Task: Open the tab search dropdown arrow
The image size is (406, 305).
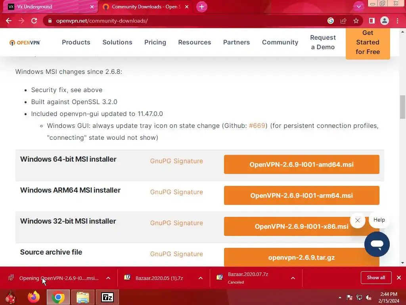Action: (358, 7)
